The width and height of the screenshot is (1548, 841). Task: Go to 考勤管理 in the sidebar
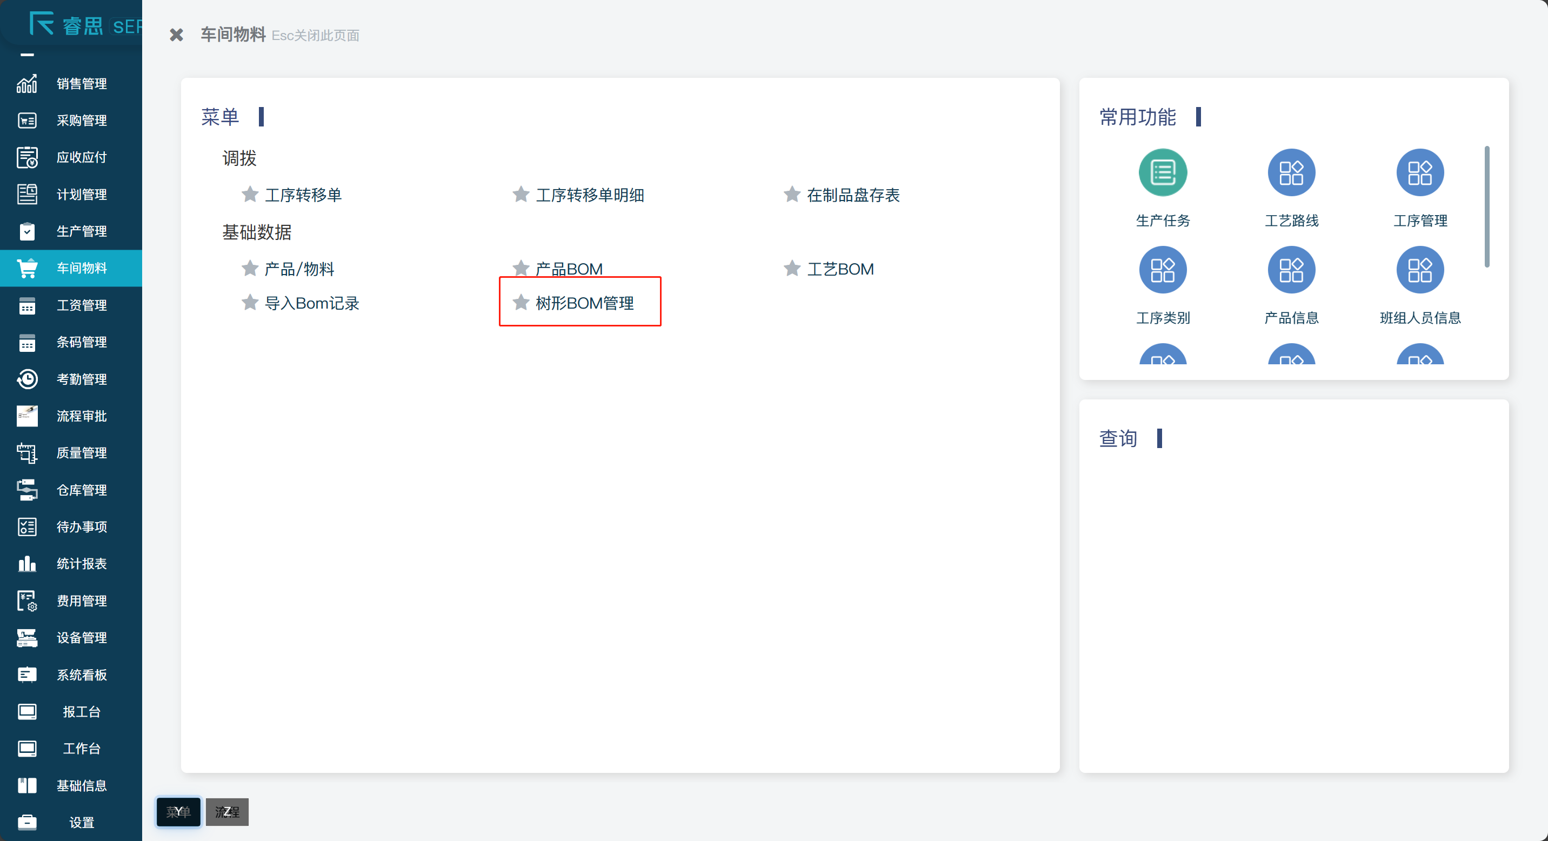81,379
